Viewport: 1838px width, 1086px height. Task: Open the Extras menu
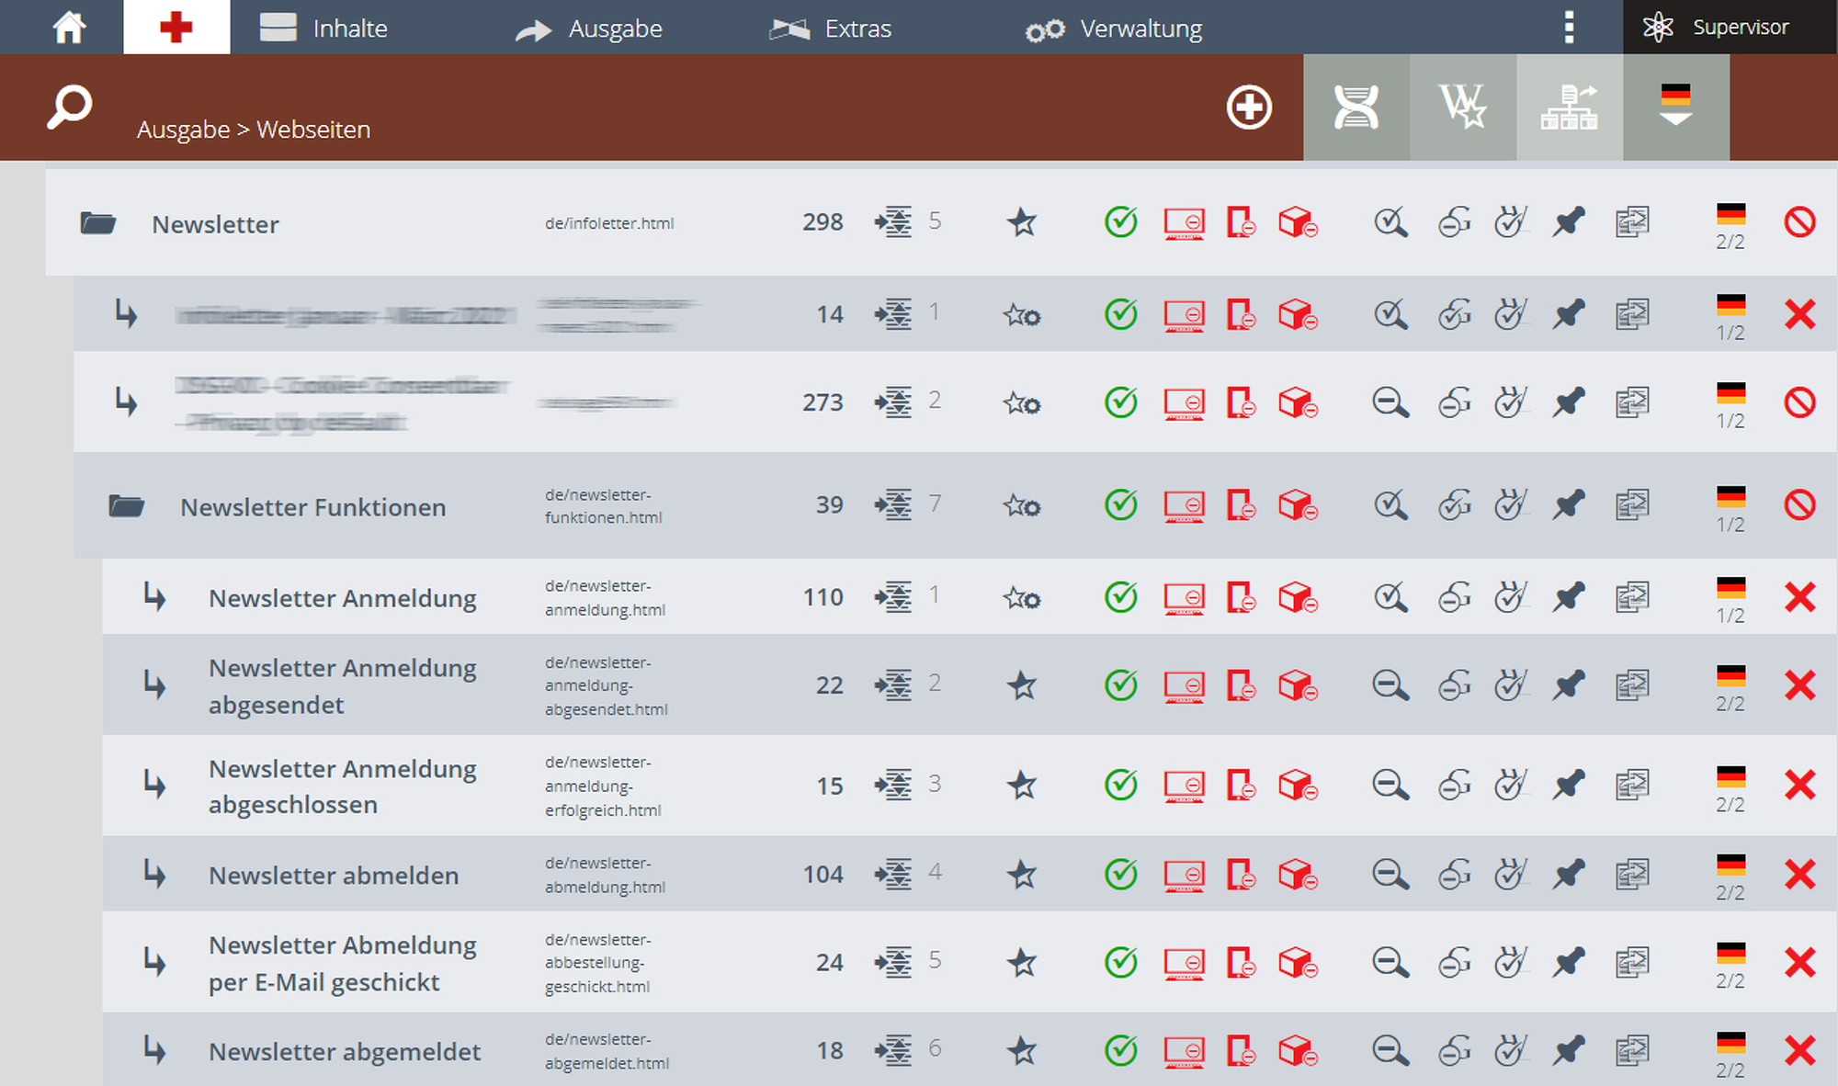(x=831, y=28)
